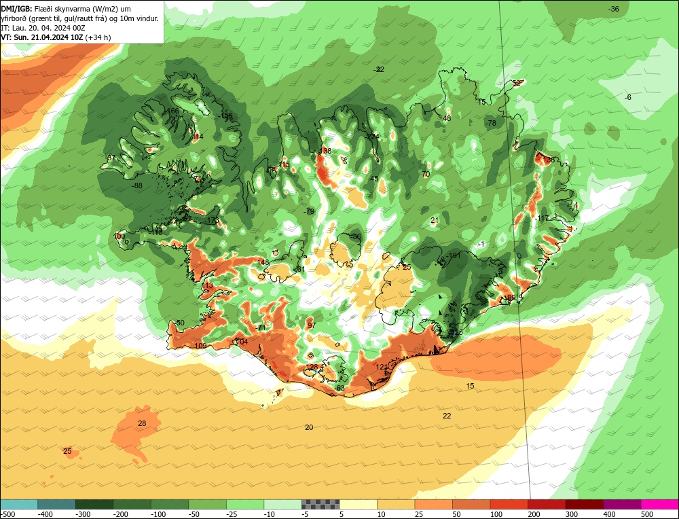Click the '-63' value on the south coast
Screen dimensions: 679x519
[339, 388]
